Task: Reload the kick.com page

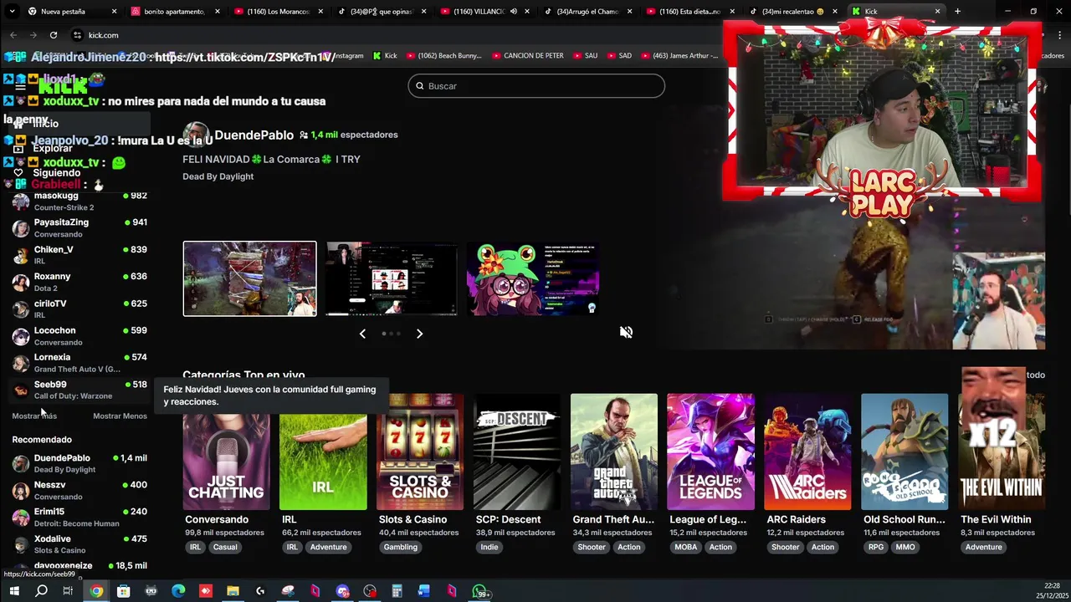Action: (x=54, y=35)
